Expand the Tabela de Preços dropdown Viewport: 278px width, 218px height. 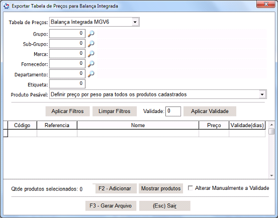pos(135,22)
